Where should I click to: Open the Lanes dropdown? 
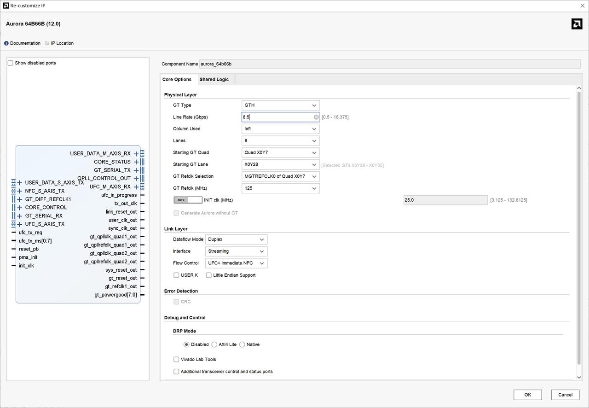[281, 141]
